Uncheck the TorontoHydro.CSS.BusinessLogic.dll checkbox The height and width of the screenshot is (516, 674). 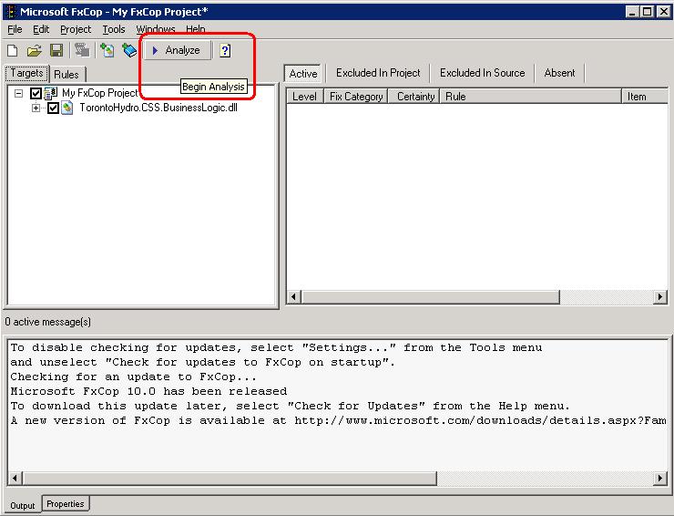pyautogui.click(x=53, y=108)
